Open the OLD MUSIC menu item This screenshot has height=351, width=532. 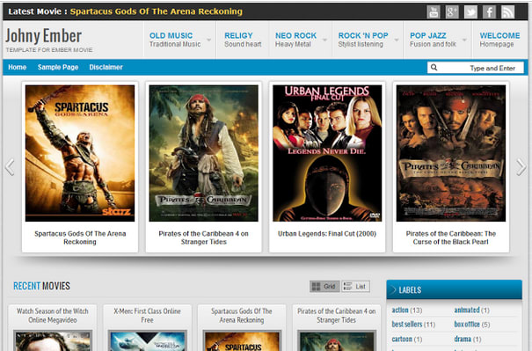pos(175,40)
